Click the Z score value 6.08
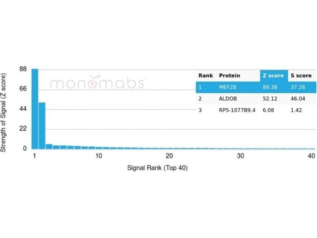The image size is (317, 238). 269,110
